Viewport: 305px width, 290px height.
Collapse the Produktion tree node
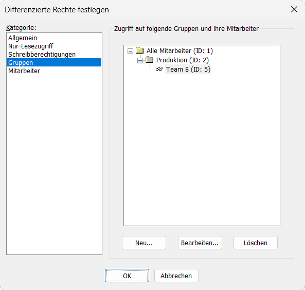pyautogui.click(x=140, y=60)
